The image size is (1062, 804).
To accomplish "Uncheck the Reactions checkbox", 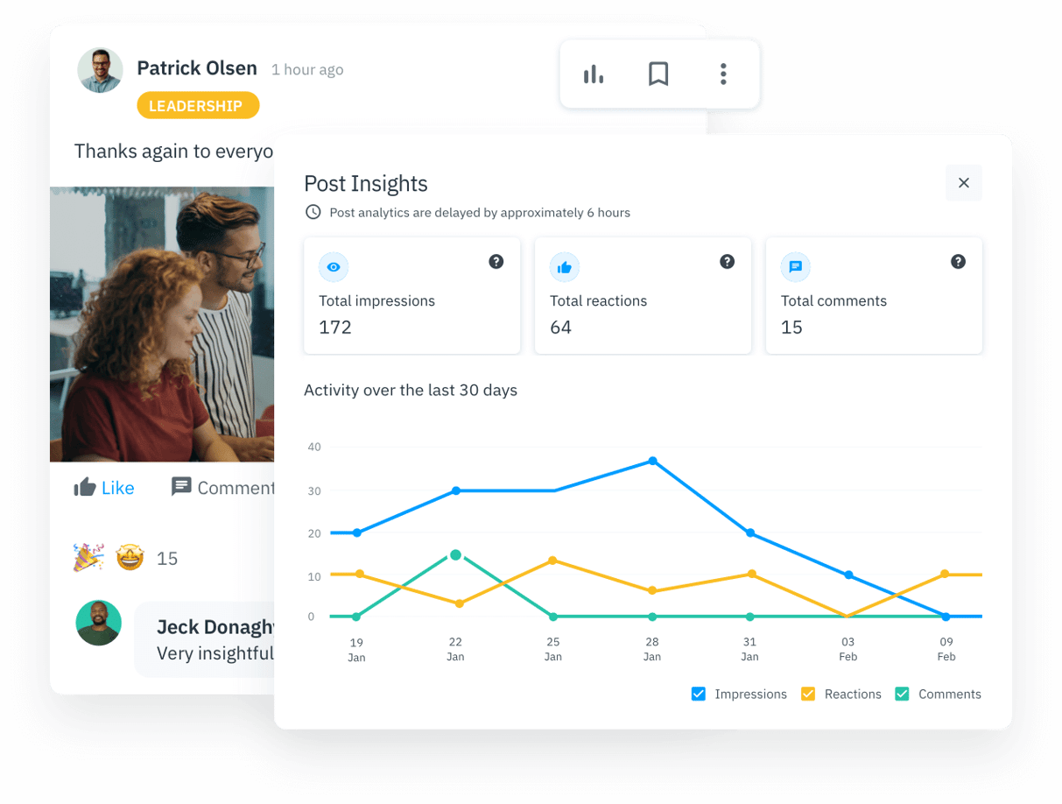I will click(806, 694).
